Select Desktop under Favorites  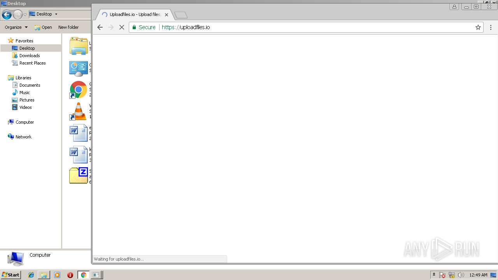tap(27, 48)
